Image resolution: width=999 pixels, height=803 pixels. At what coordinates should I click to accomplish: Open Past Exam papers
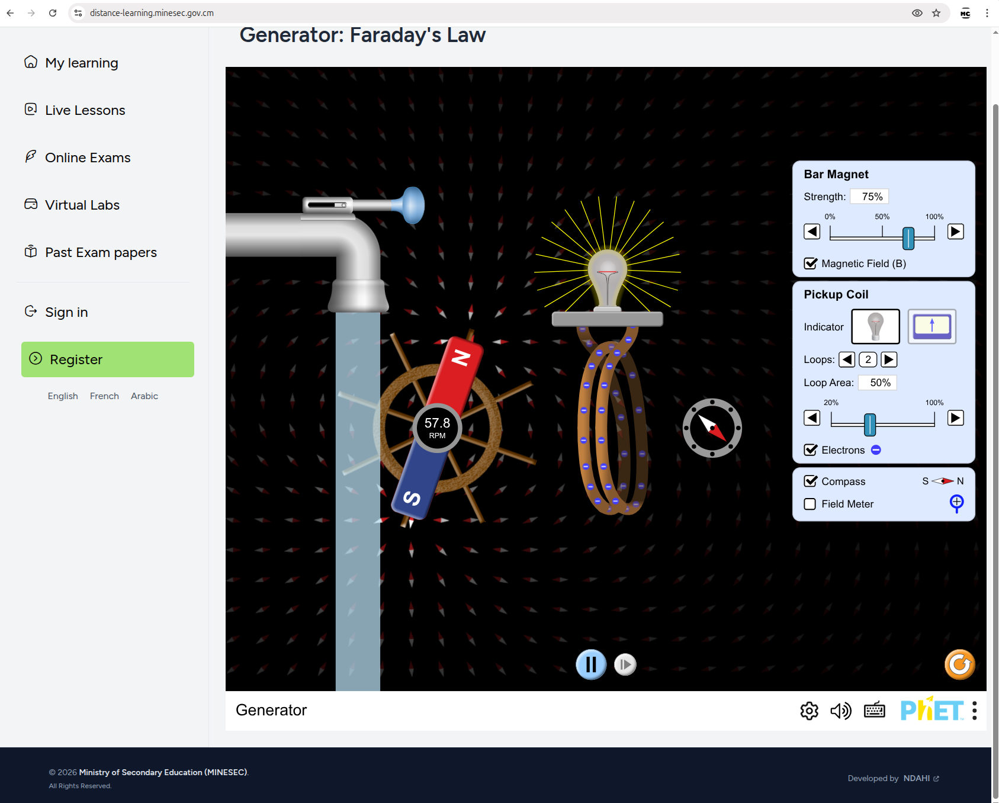point(101,252)
